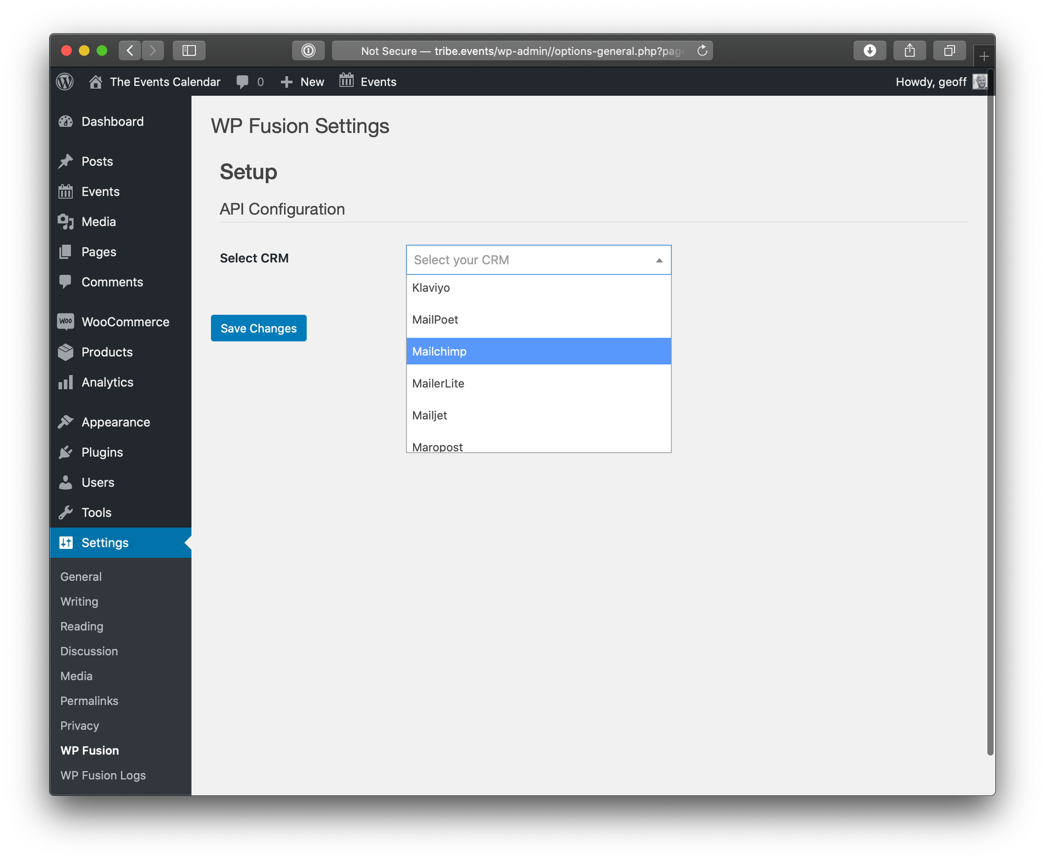The image size is (1045, 861).
Task: Show Safari downloads
Action: tap(869, 51)
